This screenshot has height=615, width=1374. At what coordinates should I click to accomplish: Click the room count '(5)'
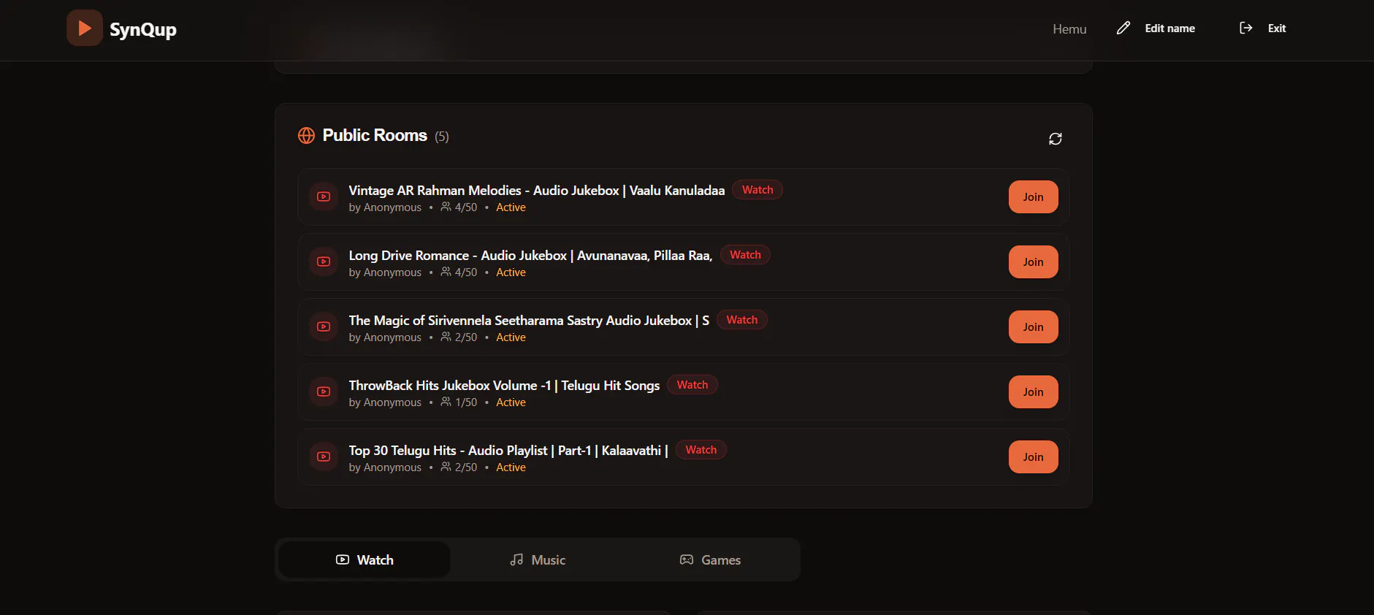[x=442, y=137]
